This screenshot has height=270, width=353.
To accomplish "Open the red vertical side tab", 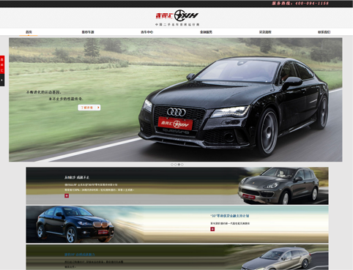I will point(2,64).
